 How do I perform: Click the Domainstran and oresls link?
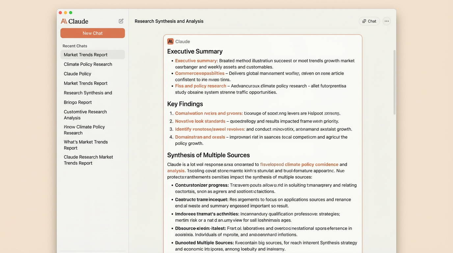point(200,137)
